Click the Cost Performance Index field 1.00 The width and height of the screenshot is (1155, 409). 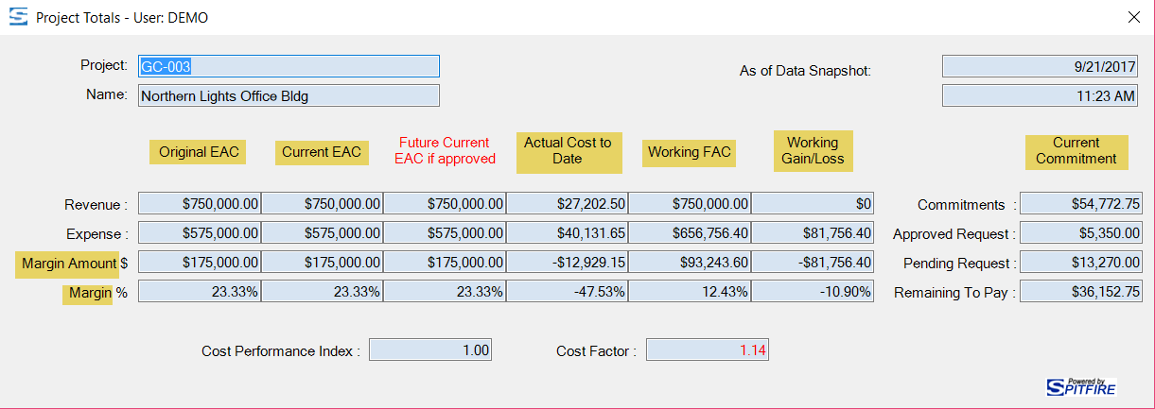coord(430,350)
